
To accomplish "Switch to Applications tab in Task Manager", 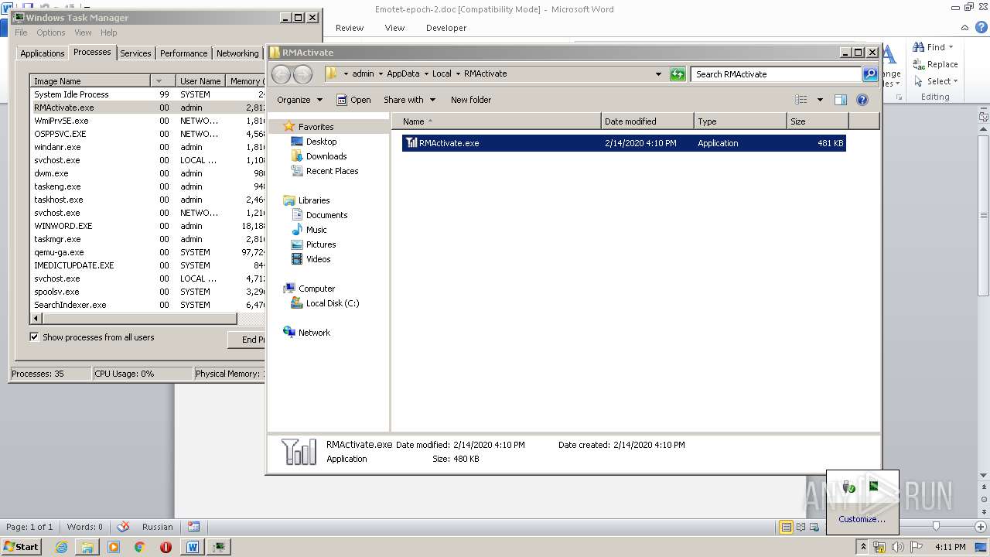I will point(42,53).
